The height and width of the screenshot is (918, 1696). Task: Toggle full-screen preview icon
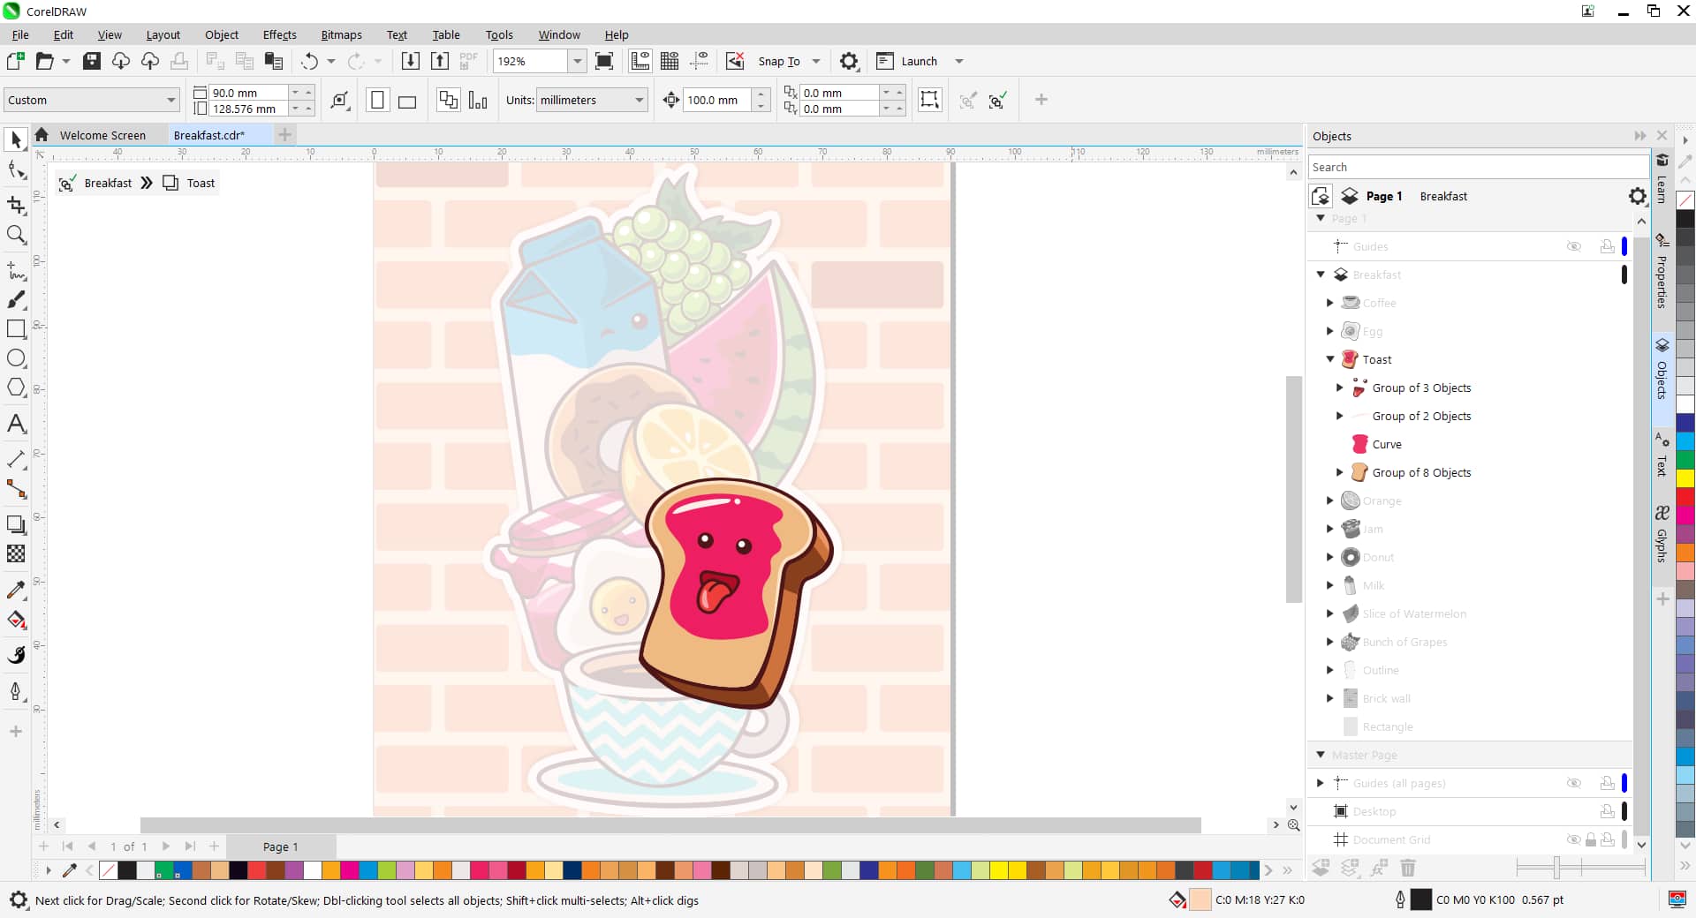(604, 61)
